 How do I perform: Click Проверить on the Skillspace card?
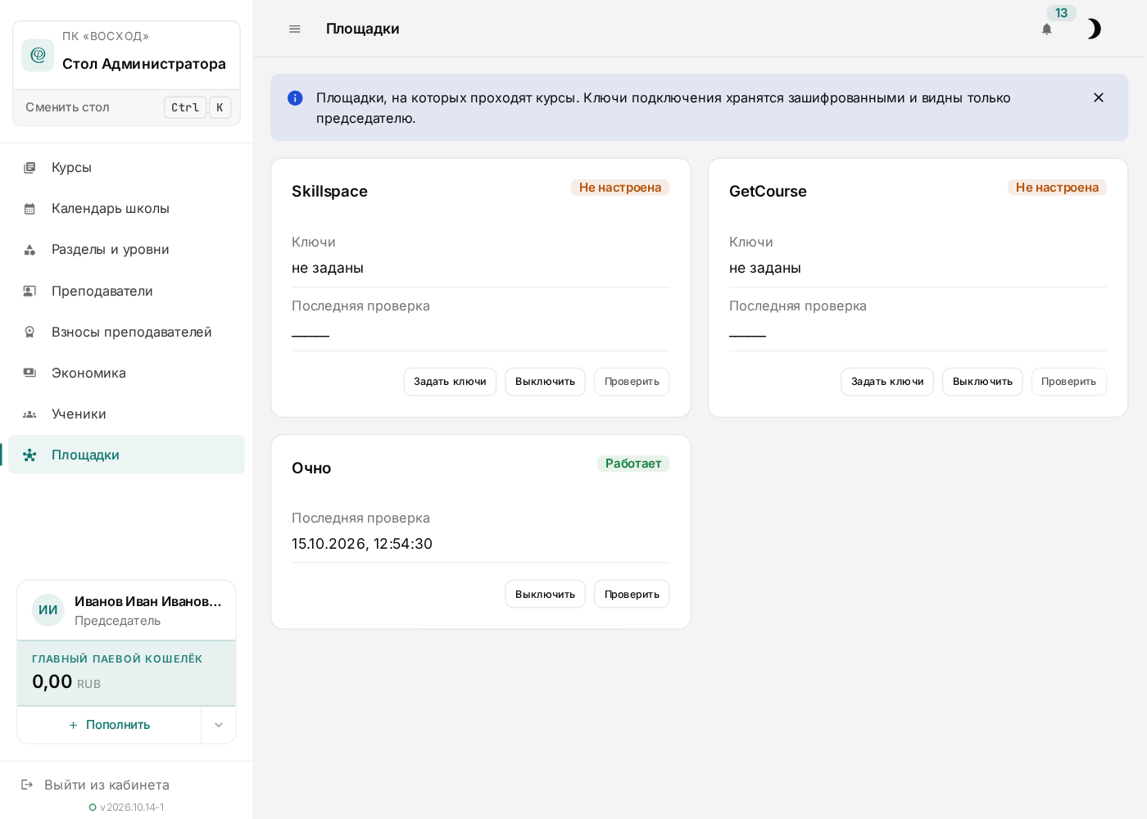632,382
